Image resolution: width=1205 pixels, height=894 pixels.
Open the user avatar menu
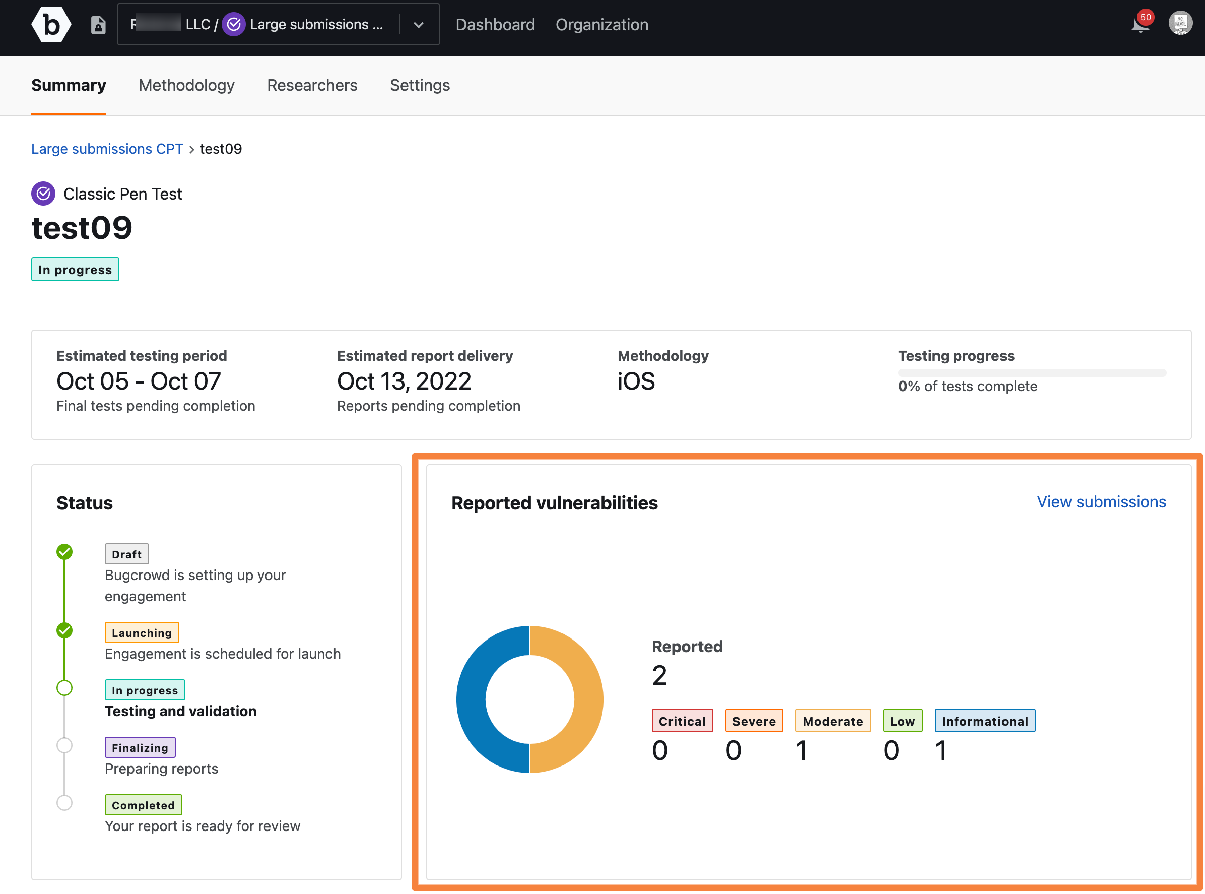(x=1180, y=23)
